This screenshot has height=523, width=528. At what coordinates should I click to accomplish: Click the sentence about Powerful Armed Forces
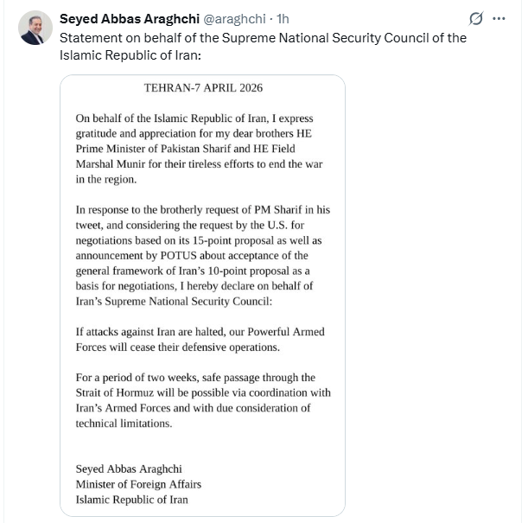pyautogui.click(x=200, y=340)
